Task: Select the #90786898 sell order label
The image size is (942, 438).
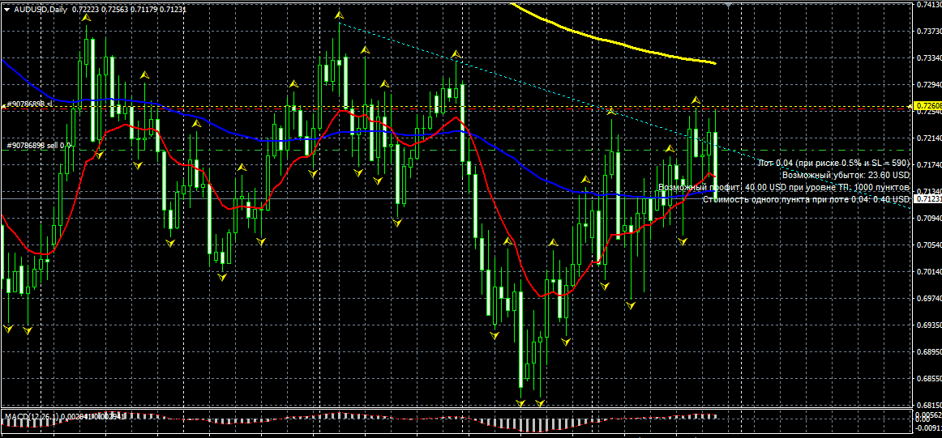Action: pos(39,145)
